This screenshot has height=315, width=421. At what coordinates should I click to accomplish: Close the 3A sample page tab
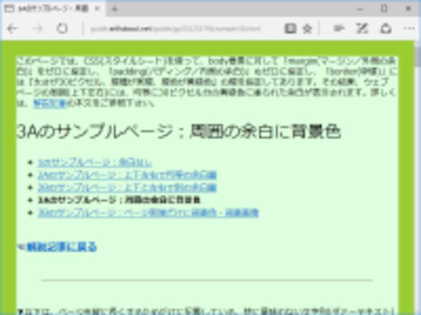click(x=97, y=9)
